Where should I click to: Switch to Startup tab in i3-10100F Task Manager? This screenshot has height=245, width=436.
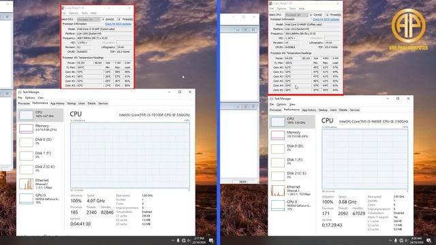(72, 103)
